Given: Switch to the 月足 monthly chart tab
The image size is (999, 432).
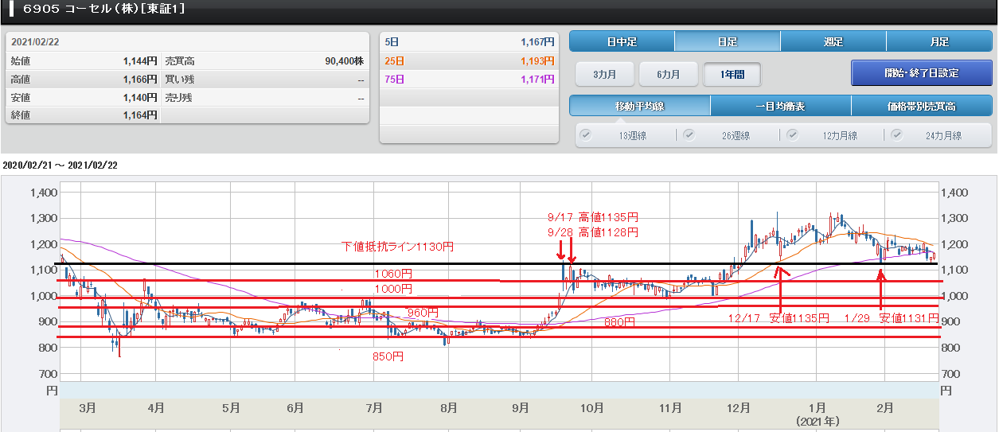Looking at the screenshot, I should pos(939,41).
